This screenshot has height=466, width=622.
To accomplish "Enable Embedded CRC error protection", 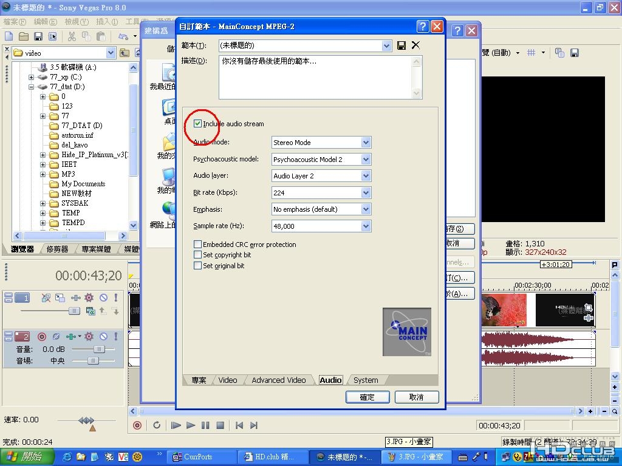I will coord(197,245).
